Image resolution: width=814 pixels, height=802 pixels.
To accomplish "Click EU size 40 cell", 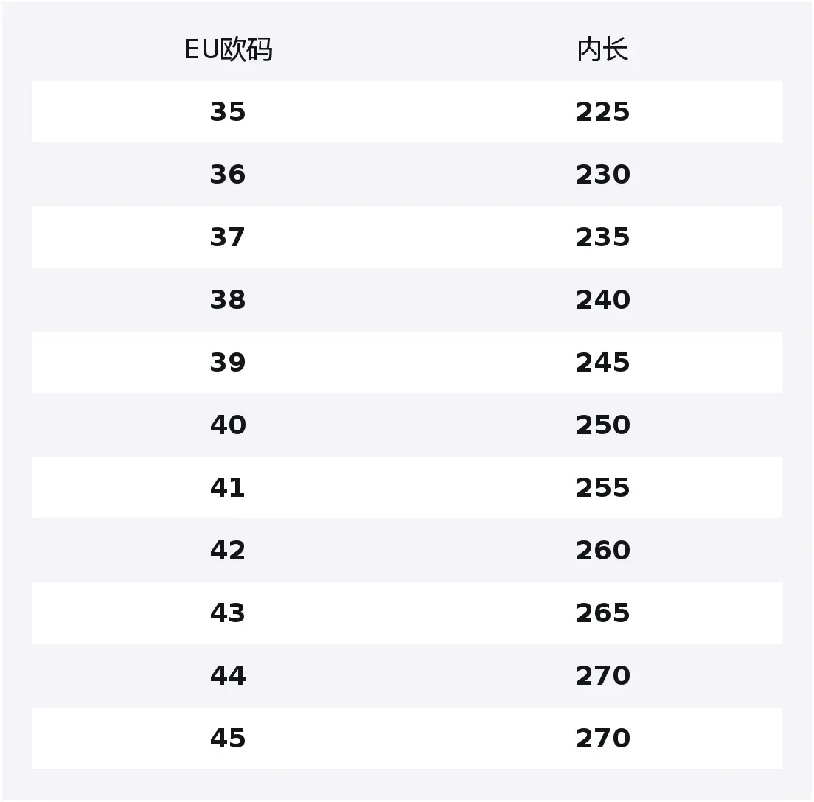I will [x=228, y=425].
